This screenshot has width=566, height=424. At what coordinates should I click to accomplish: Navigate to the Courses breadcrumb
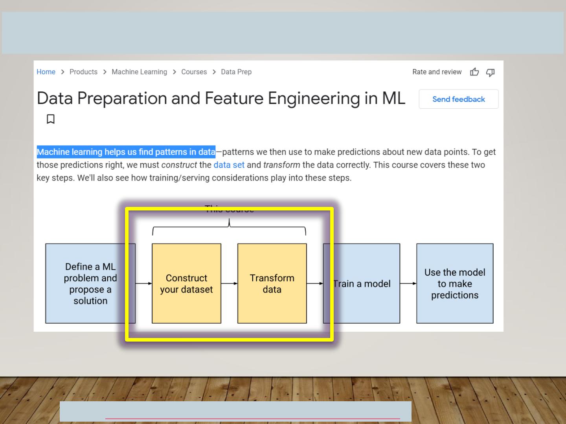194,72
